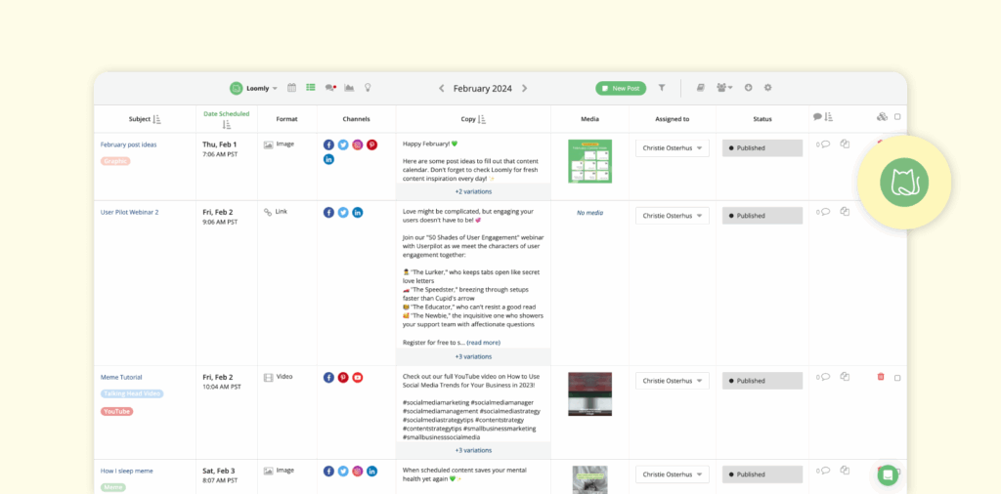1001x494 pixels.
Task: Click the 'Thu, Feb 1' date cell
Action: [220, 144]
